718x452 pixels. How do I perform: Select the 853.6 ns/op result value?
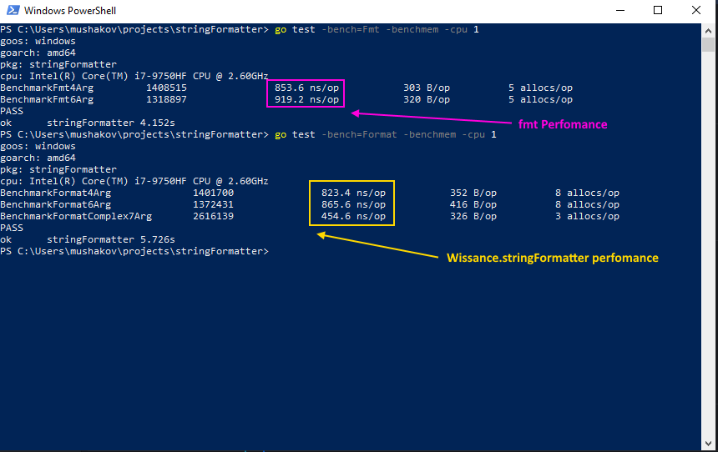tap(306, 88)
